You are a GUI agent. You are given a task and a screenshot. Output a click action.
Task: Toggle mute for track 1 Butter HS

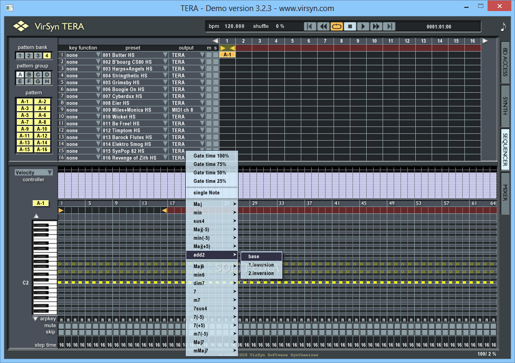[209, 55]
